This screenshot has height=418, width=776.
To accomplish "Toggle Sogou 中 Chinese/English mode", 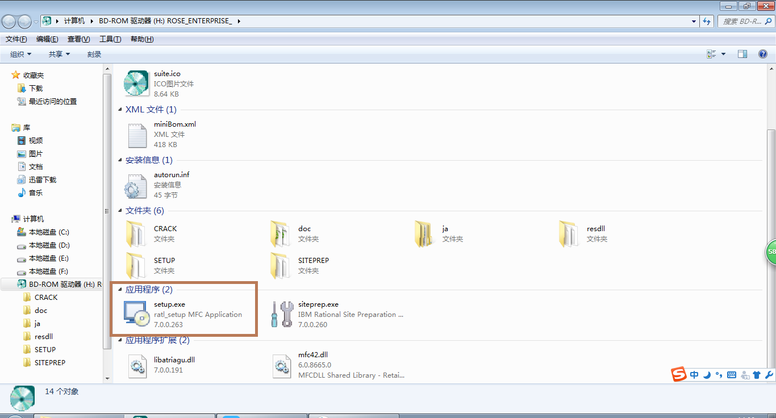I will (694, 375).
